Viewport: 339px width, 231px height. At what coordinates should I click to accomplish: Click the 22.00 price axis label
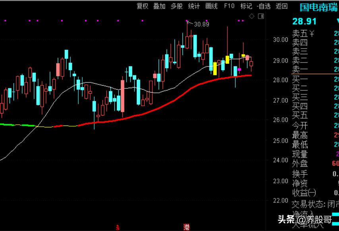pyautogui.click(x=281, y=200)
